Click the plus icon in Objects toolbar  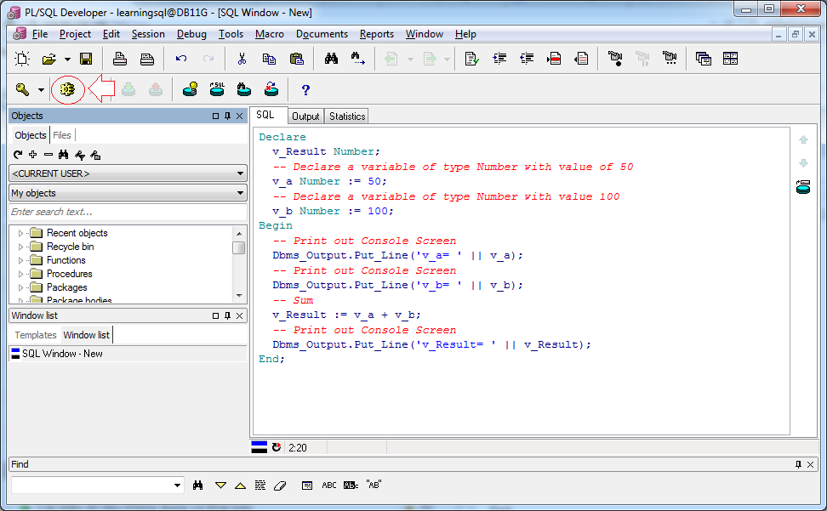coord(33,155)
